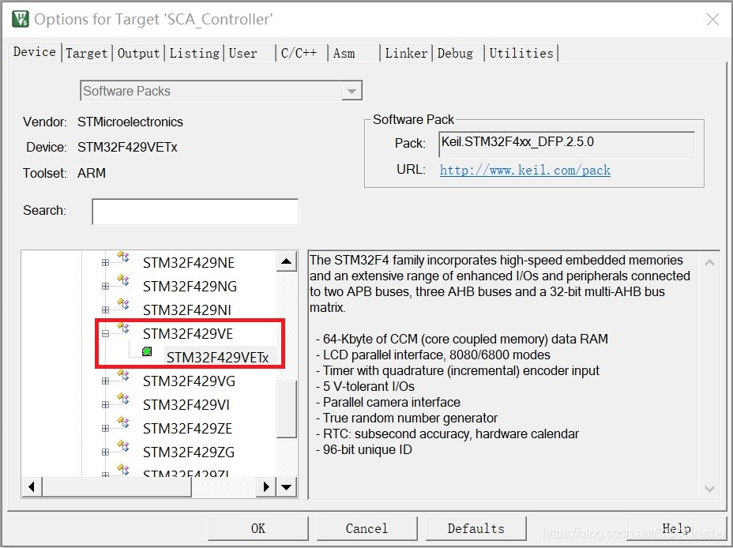Click device tree scroll right arrow

click(x=266, y=487)
